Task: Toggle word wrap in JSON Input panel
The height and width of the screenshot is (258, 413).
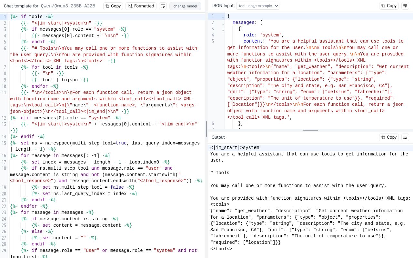Action: pyautogui.click(x=405, y=6)
